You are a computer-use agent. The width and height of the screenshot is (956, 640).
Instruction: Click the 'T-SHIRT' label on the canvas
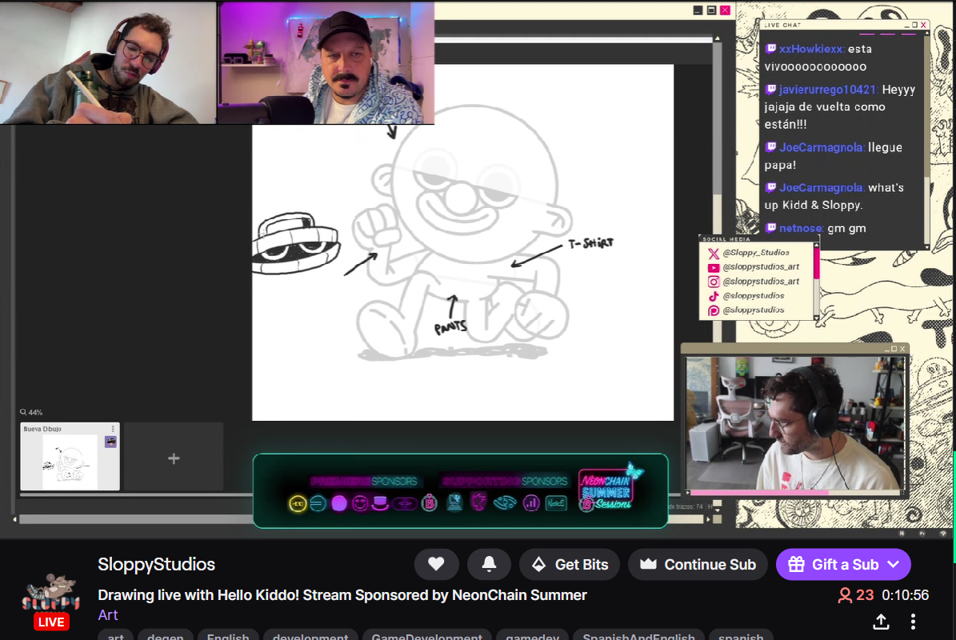coord(590,243)
